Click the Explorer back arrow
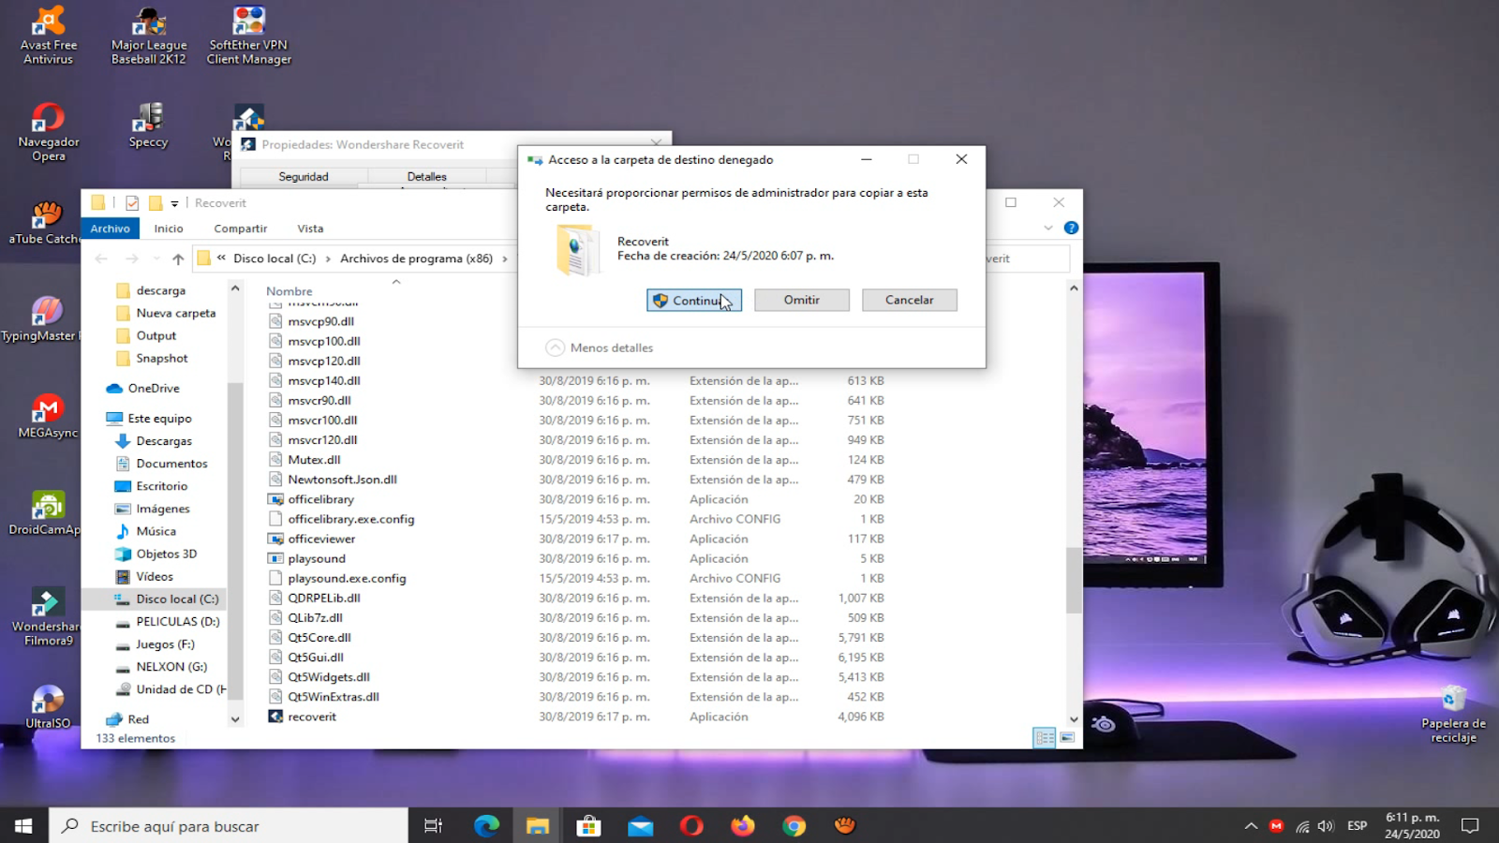Image resolution: width=1499 pixels, height=843 pixels. click(x=102, y=259)
